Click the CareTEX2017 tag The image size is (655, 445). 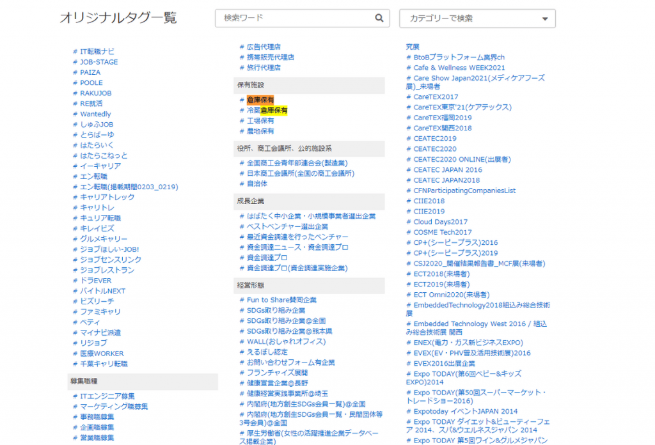tap(436, 97)
